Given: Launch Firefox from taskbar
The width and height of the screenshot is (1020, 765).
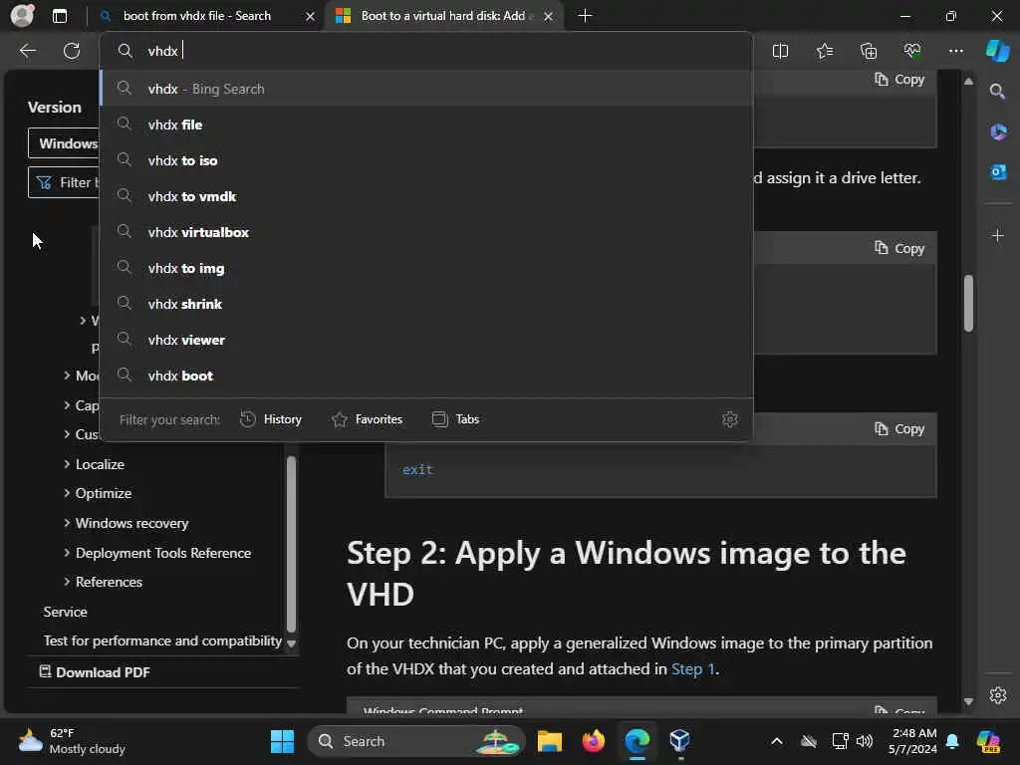Looking at the screenshot, I should click(594, 741).
